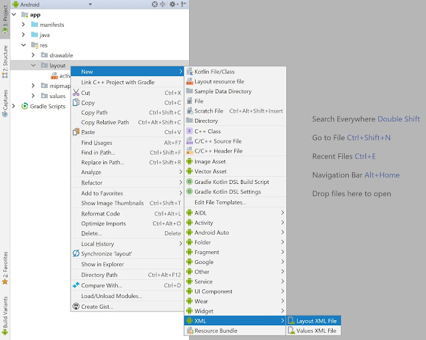Click the Compare With icon
Image resolution: width=426 pixels, height=340 pixels.
click(76, 285)
